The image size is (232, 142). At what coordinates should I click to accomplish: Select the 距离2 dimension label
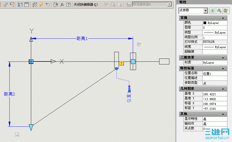click(x=9, y=94)
